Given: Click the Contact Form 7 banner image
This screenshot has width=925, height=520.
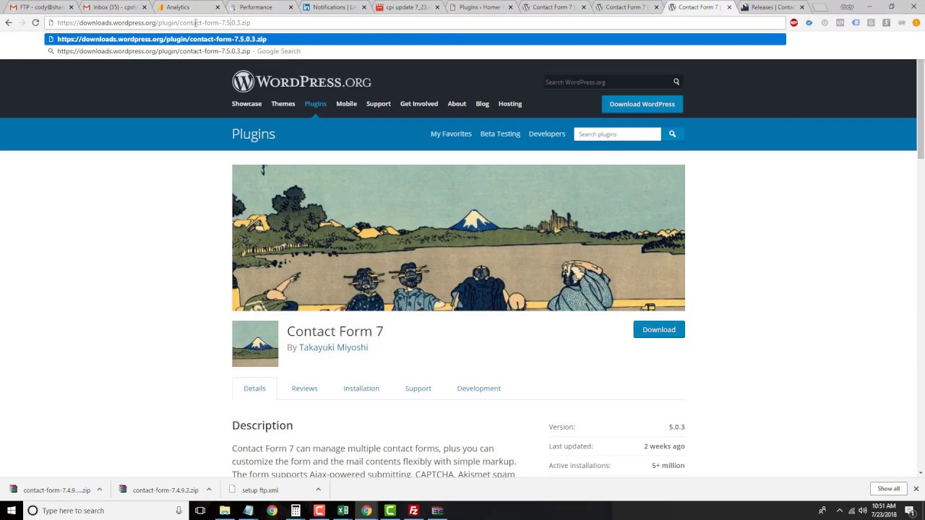Looking at the screenshot, I should 458,238.
